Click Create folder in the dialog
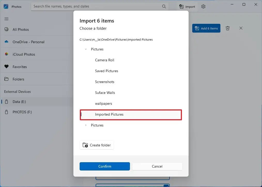The image size is (262, 187). [97, 145]
